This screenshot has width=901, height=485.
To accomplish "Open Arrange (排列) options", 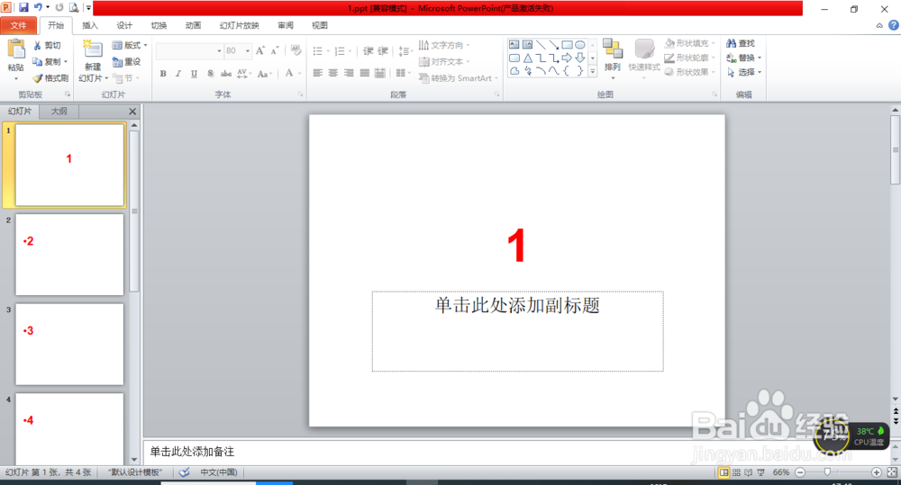I will [x=613, y=58].
